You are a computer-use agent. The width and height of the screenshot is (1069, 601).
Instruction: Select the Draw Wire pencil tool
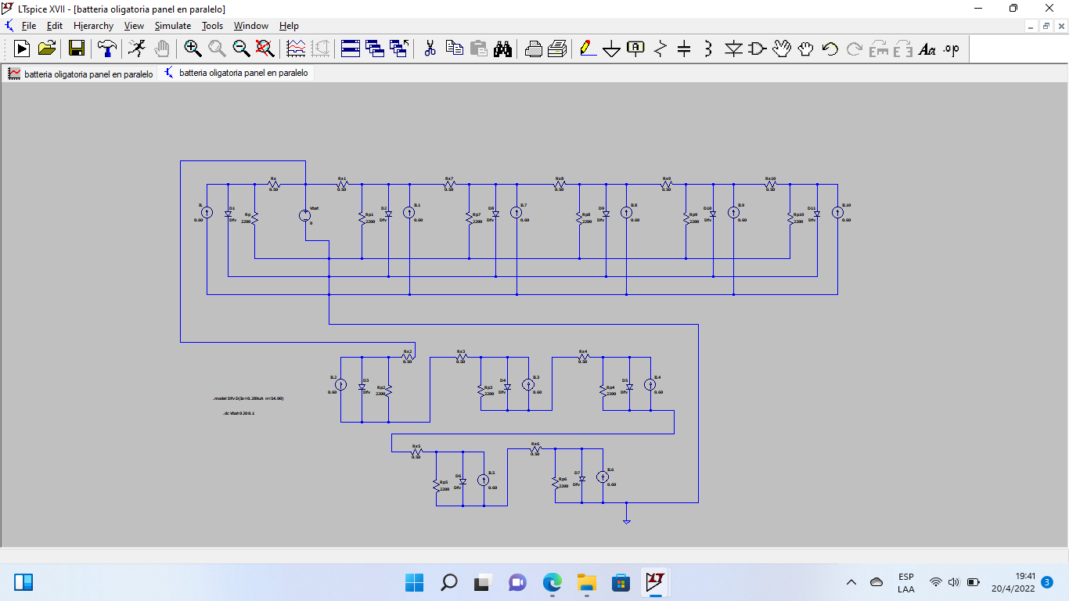click(x=588, y=49)
